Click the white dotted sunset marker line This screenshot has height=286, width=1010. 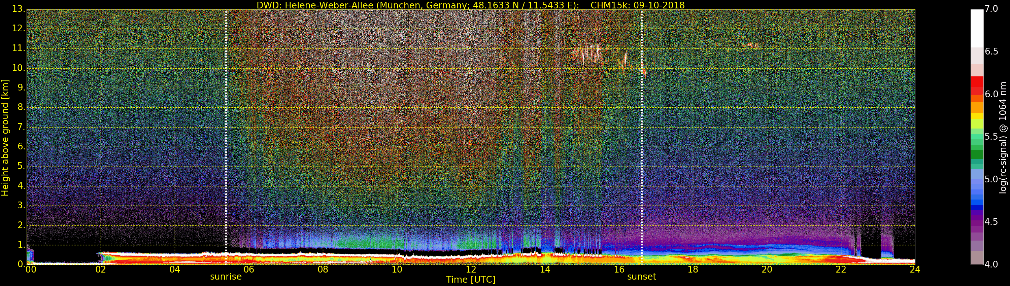(x=641, y=137)
